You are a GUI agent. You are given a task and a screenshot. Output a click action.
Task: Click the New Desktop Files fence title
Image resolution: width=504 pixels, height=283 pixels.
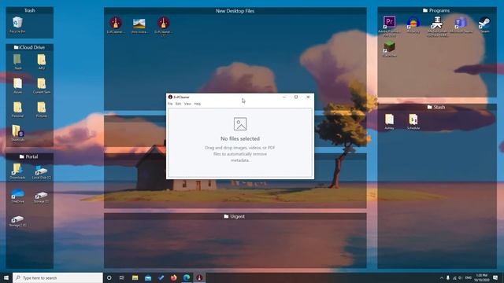pos(235,11)
